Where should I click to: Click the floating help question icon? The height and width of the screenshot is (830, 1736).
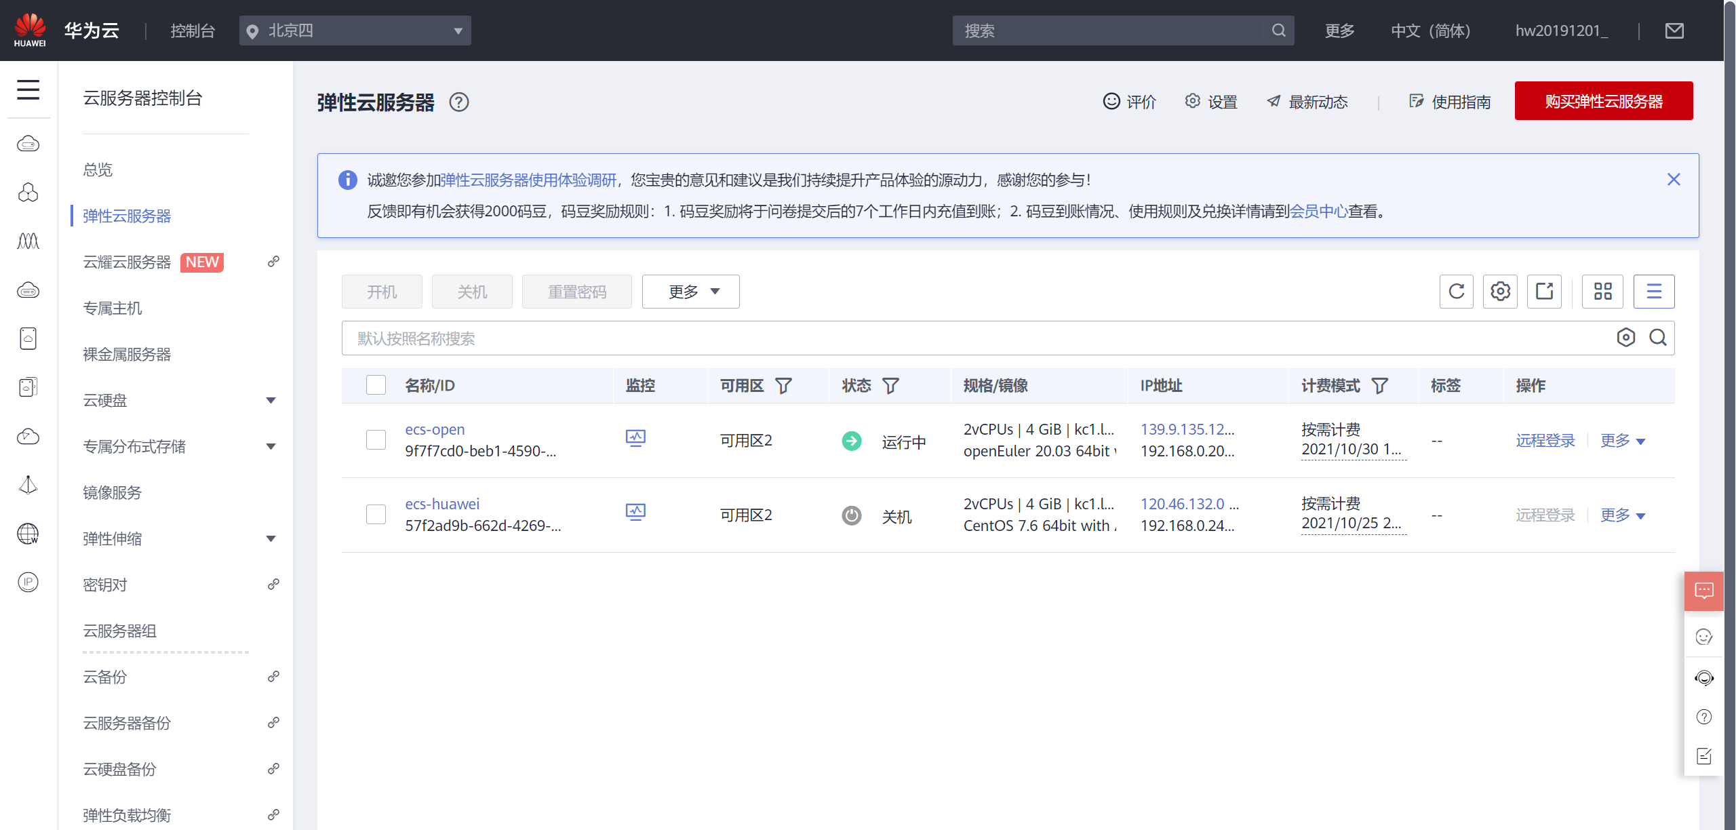(x=1704, y=717)
